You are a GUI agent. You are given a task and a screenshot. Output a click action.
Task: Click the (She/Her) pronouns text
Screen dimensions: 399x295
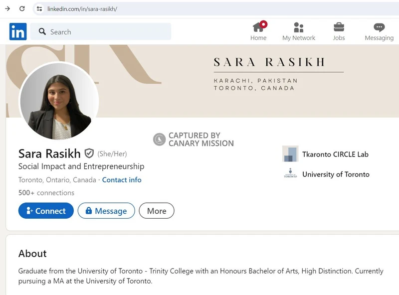(112, 153)
